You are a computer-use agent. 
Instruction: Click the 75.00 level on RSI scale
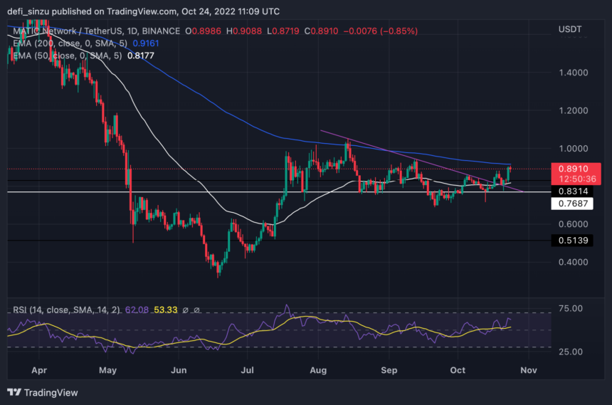(x=571, y=308)
